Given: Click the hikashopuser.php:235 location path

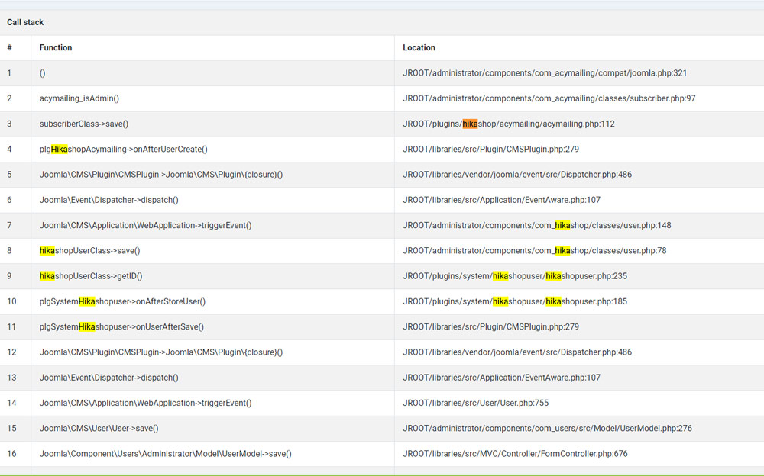Looking at the screenshot, I should [x=515, y=275].
